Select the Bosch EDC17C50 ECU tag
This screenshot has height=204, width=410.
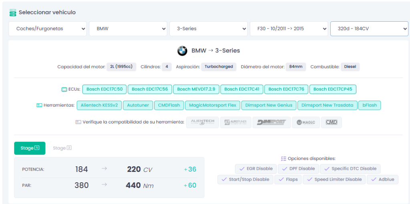pos(105,89)
